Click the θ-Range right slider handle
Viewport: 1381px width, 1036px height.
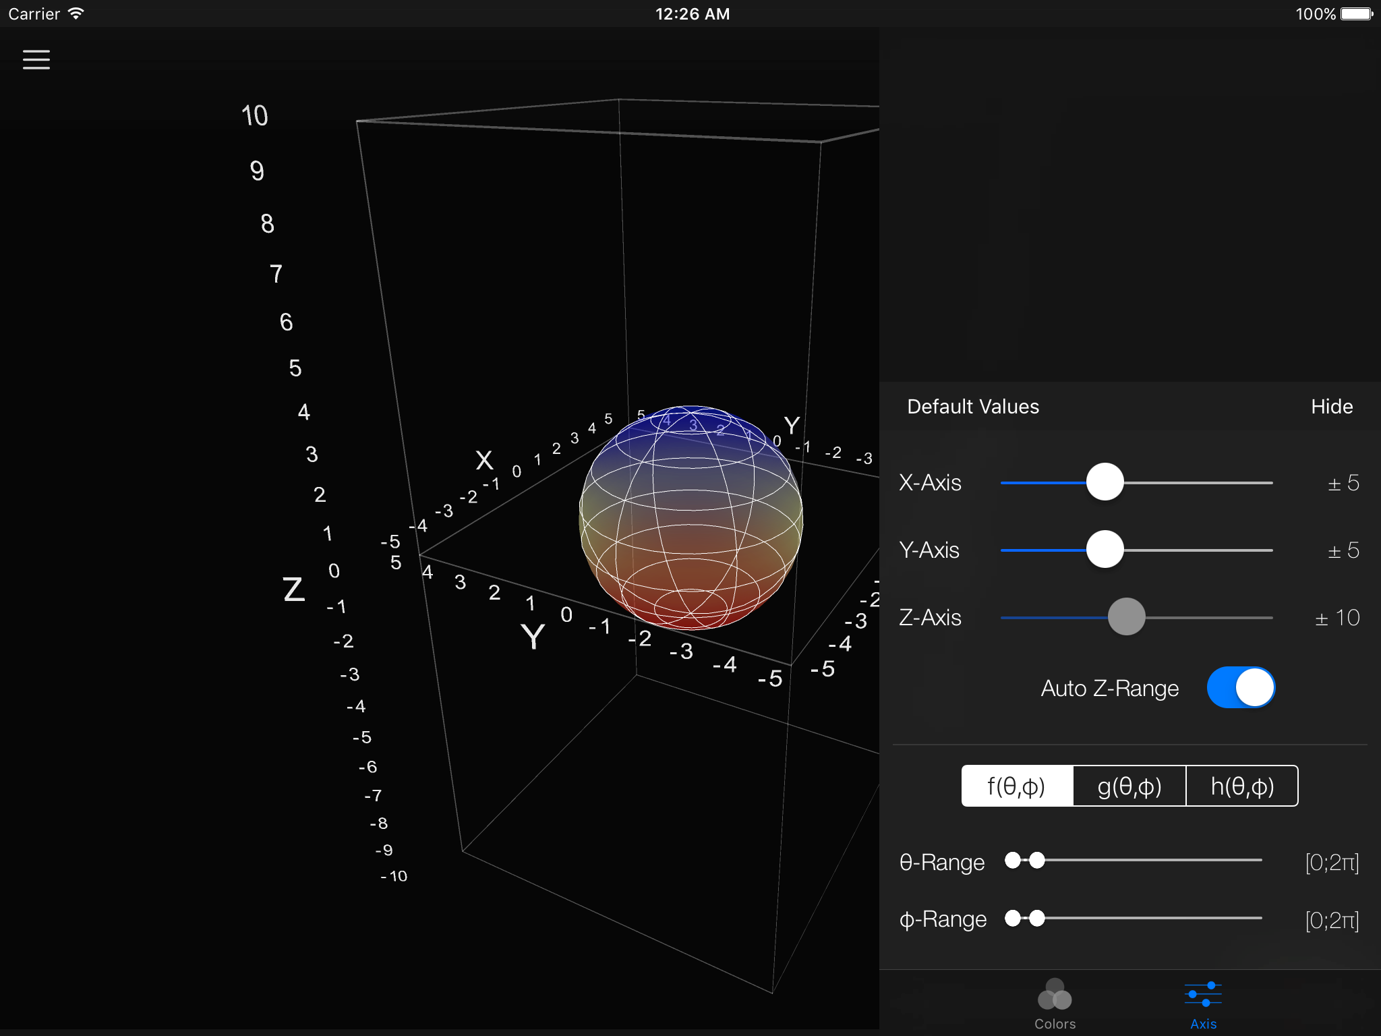(1038, 860)
